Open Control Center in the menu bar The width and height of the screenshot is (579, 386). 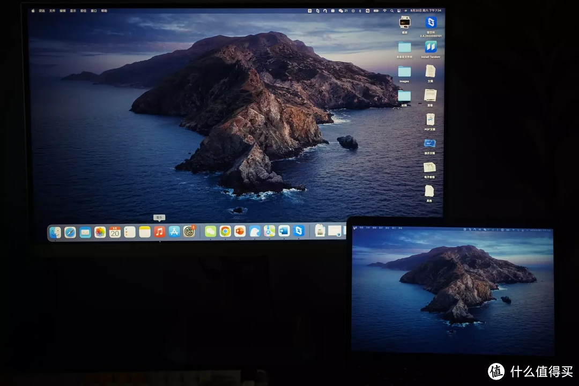399,11
